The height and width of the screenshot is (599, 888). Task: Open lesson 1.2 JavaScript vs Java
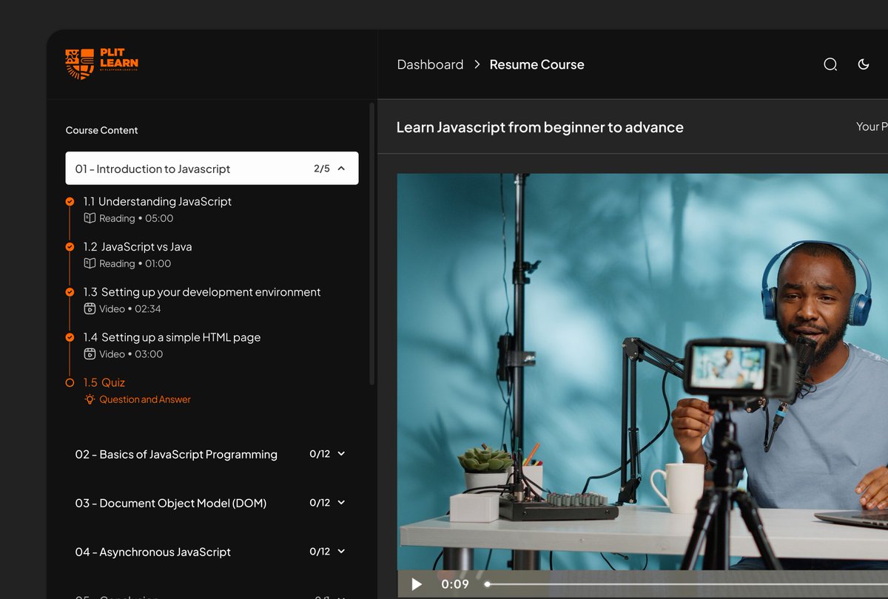pyautogui.click(x=138, y=246)
